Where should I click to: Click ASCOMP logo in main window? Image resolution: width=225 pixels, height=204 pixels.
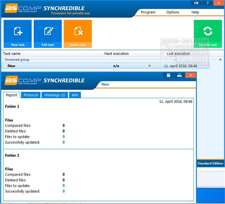[x=22, y=8]
